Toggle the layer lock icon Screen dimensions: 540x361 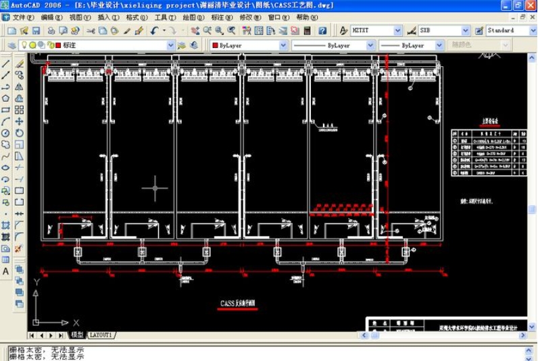pyautogui.click(x=49, y=45)
